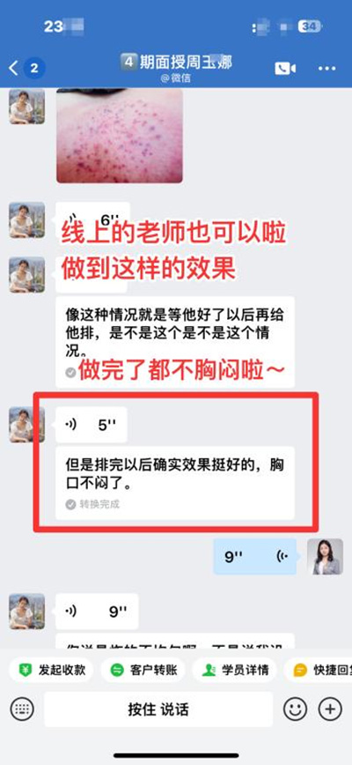Tap the 快捷回复 quick reply shortcut
352x765 pixels.
(318, 670)
